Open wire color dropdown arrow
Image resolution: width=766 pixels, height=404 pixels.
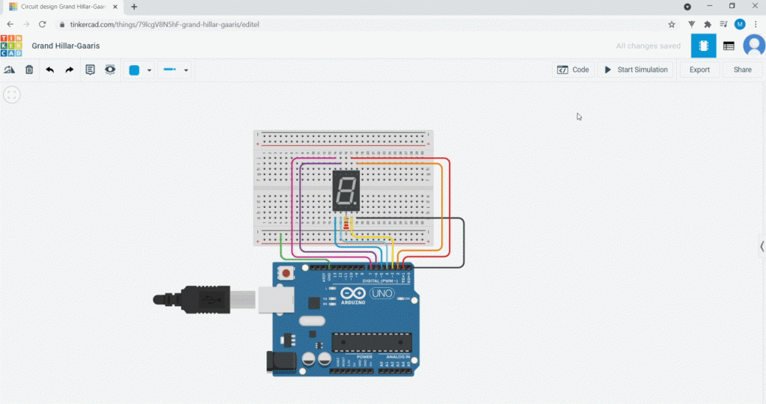[149, 70]
